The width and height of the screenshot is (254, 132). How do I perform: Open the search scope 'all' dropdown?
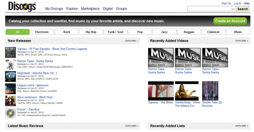(x=233, y=9)
